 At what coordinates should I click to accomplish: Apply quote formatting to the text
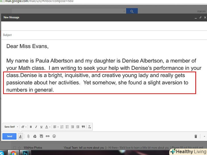point(83,127)
